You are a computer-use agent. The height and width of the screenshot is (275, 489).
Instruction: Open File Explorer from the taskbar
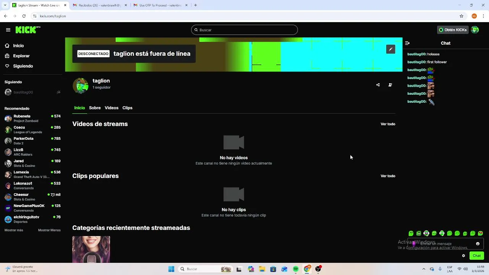point(262,269)
